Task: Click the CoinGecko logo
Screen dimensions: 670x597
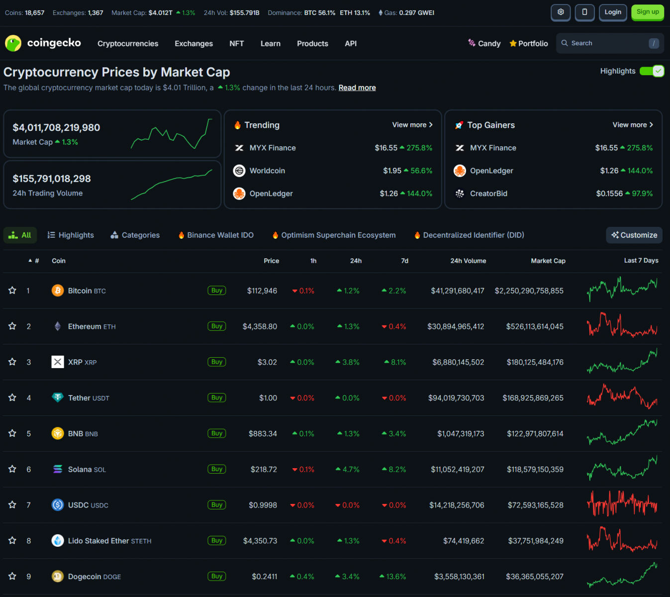Action: click(43, 43)
